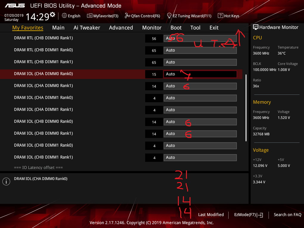The image size is (304, 228).
Task: Open the Tool tab
Action: pyautogui.click(x=195, y=27)
